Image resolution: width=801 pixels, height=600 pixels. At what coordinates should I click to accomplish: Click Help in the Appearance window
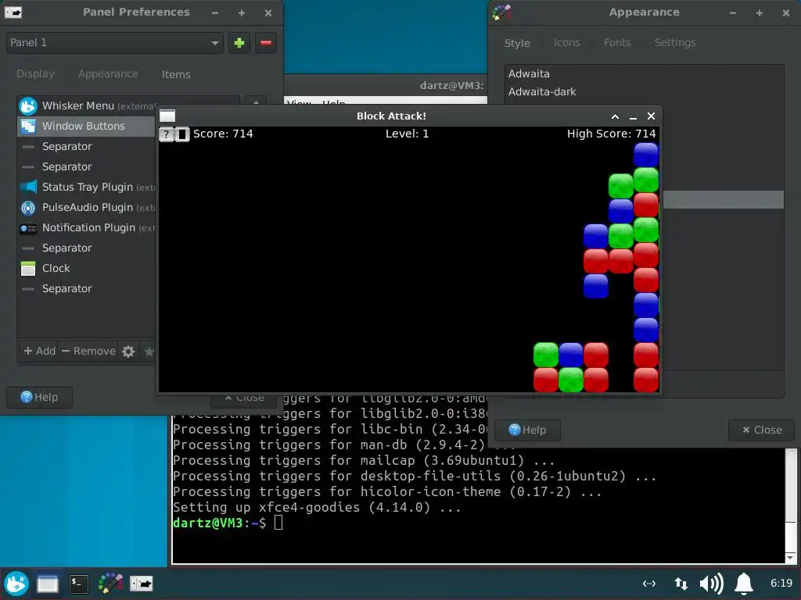click(527, 430)
